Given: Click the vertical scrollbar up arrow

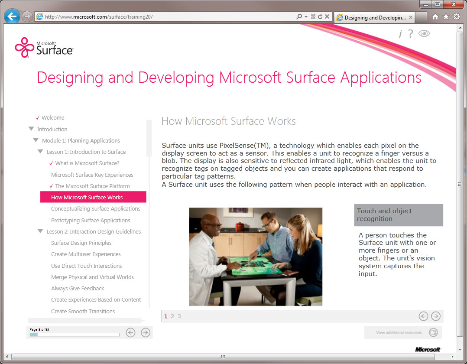Looking at the screenshot, I should pyautogui.click(x=460, y=28).
